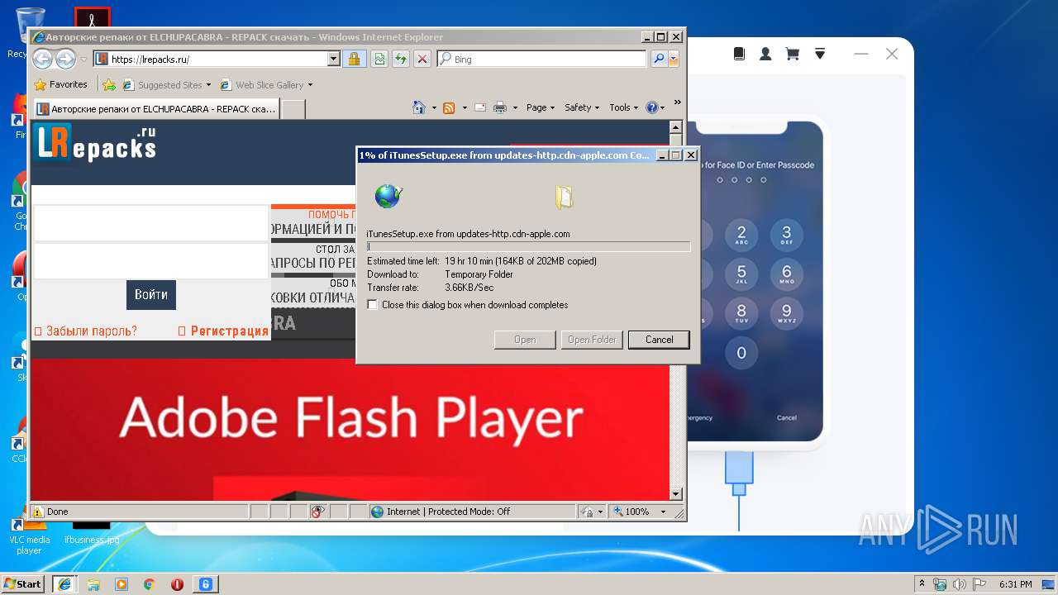Select the ELCHUPACABRA REPACK browser tab
Image resolution: width=1058 pixels, height=595 pixels.
156,109
